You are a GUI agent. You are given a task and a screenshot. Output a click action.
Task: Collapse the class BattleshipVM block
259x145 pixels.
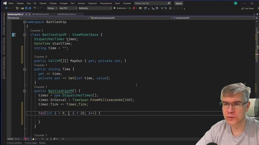[25, 35]
